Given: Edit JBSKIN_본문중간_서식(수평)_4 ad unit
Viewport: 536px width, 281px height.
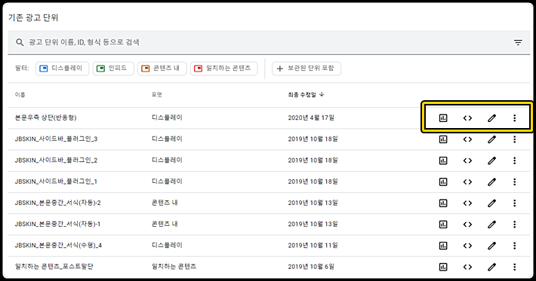Looking at the screenshot, I should point(491,246).
